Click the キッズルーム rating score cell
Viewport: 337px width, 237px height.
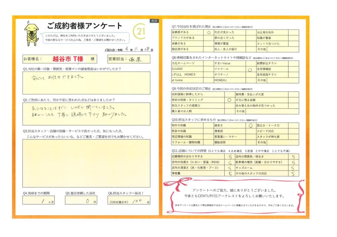[293, 168]
